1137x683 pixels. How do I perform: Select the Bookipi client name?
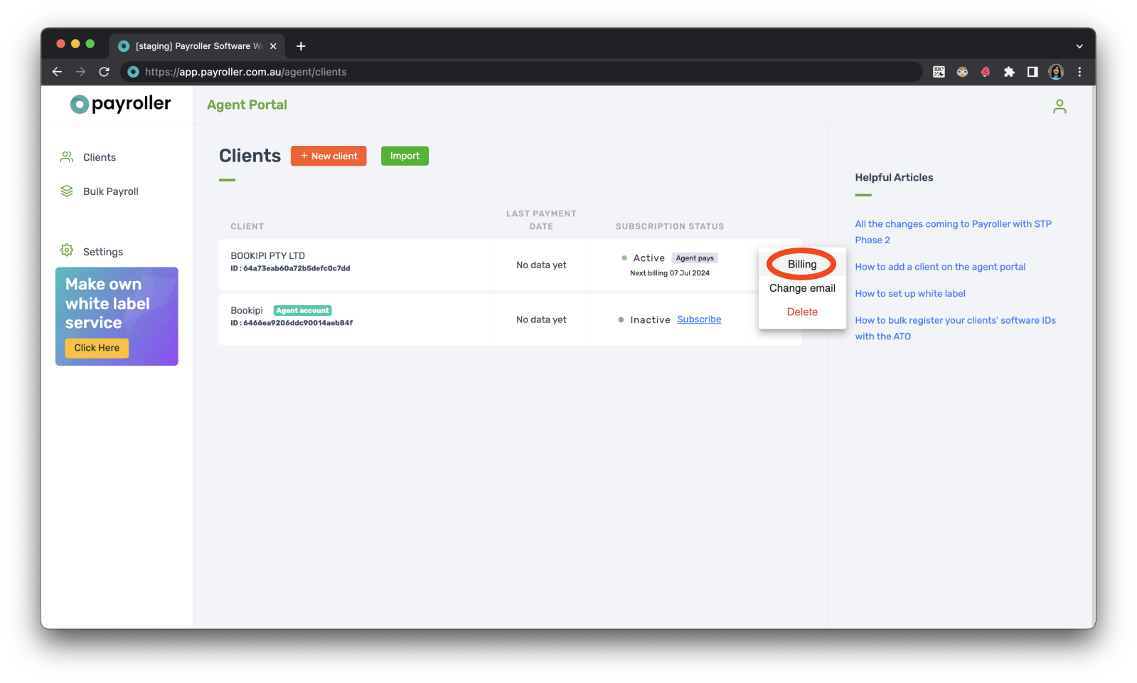(x=247, y=310)
